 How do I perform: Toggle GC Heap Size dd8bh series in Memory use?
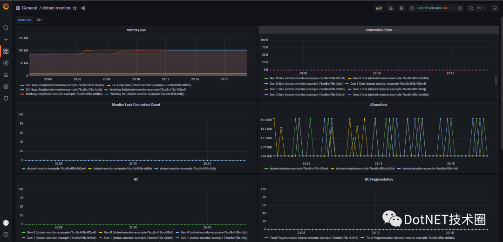pos(151,85)
